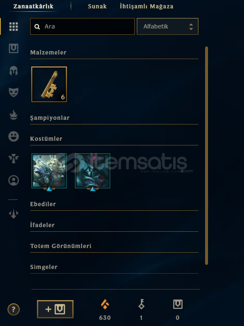Filter loot by eternals flame icon
This screenshot has height=326, width=244.
pos(13,115)
